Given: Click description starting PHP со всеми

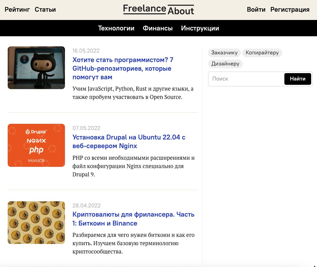Looking at the screenshot, I should tap(134, 166).
